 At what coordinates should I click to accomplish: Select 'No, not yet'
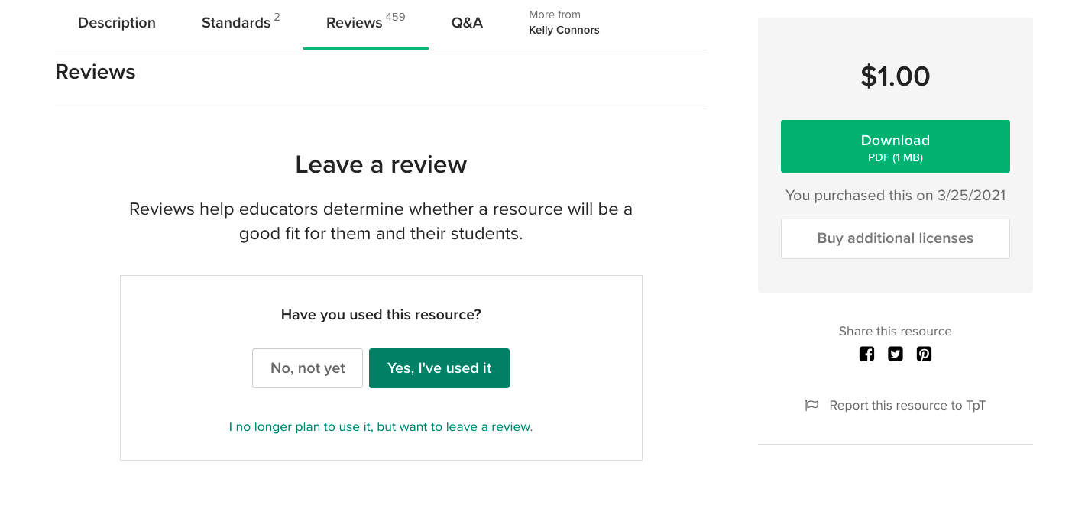(307, 368)
